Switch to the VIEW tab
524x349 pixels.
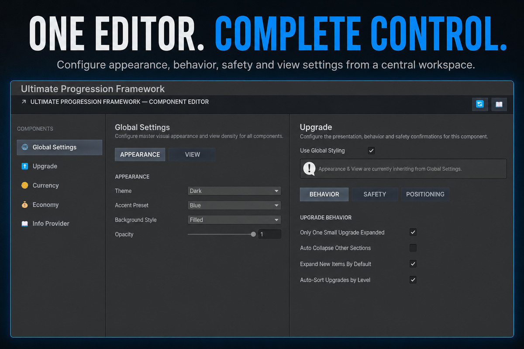point(192,154)
